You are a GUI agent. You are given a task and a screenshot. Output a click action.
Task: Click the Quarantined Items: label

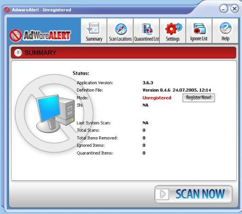click(x=95, y=153)
